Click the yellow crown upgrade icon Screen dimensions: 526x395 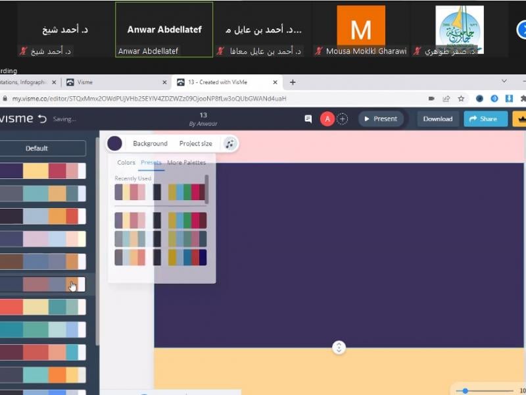click(520, 119)
